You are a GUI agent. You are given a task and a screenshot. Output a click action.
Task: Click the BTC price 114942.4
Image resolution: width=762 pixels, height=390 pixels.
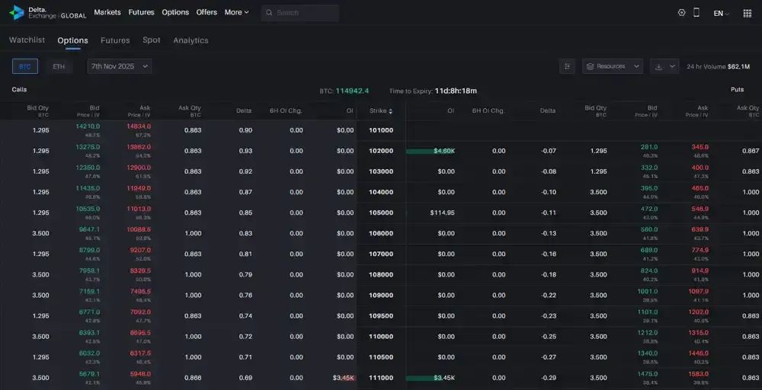coord(352,91)
